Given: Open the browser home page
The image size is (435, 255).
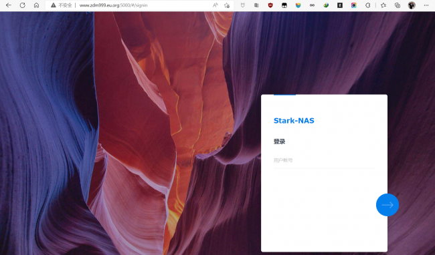Looking at the screenshot, I should pyautogui.click(x=36, y=5).
